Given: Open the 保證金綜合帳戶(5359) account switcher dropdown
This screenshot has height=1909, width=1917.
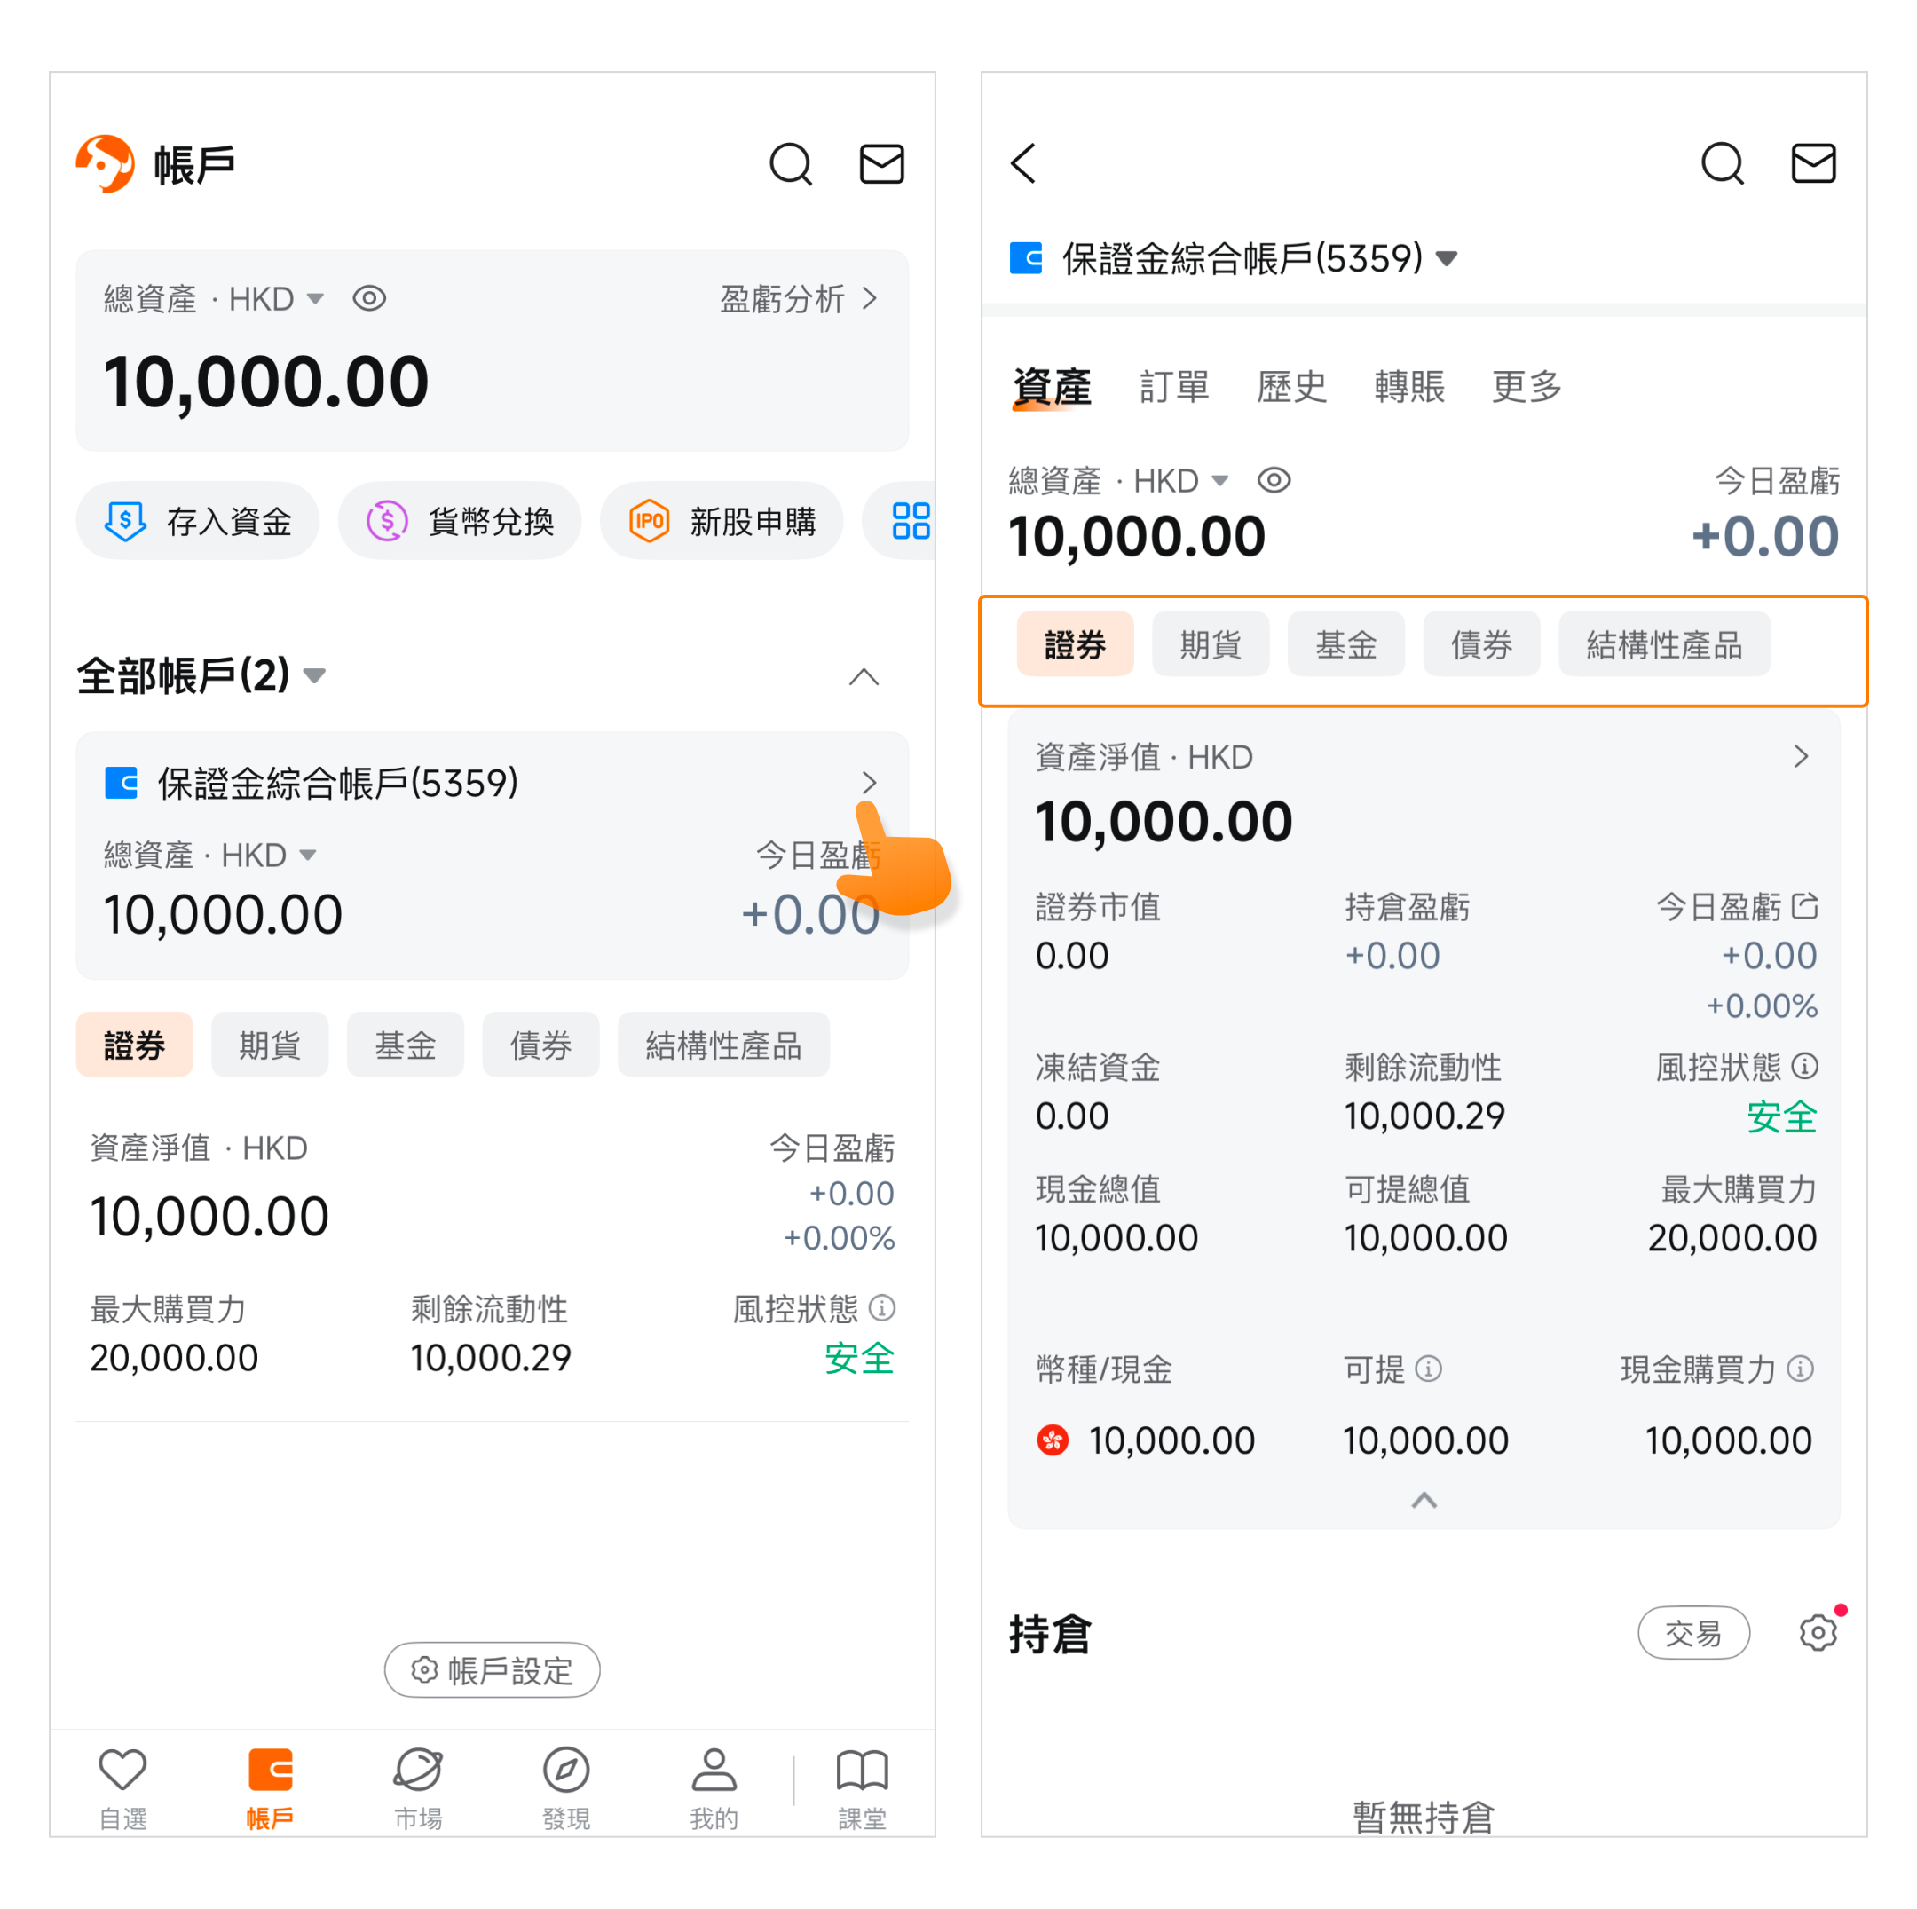Looking at the screenshot, I should click(x=1447, y=259).
